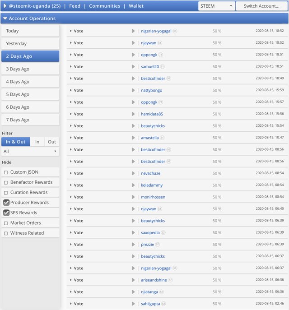
Task: Open the Wallet menu item
Action: pos(136,6)
